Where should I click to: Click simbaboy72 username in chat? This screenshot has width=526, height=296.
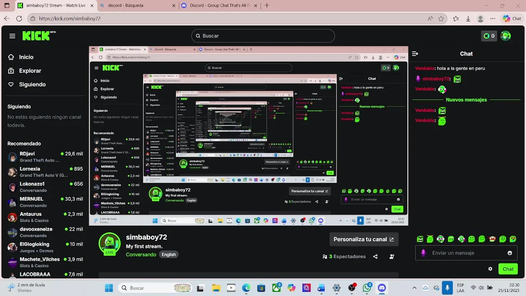[436, 79]
